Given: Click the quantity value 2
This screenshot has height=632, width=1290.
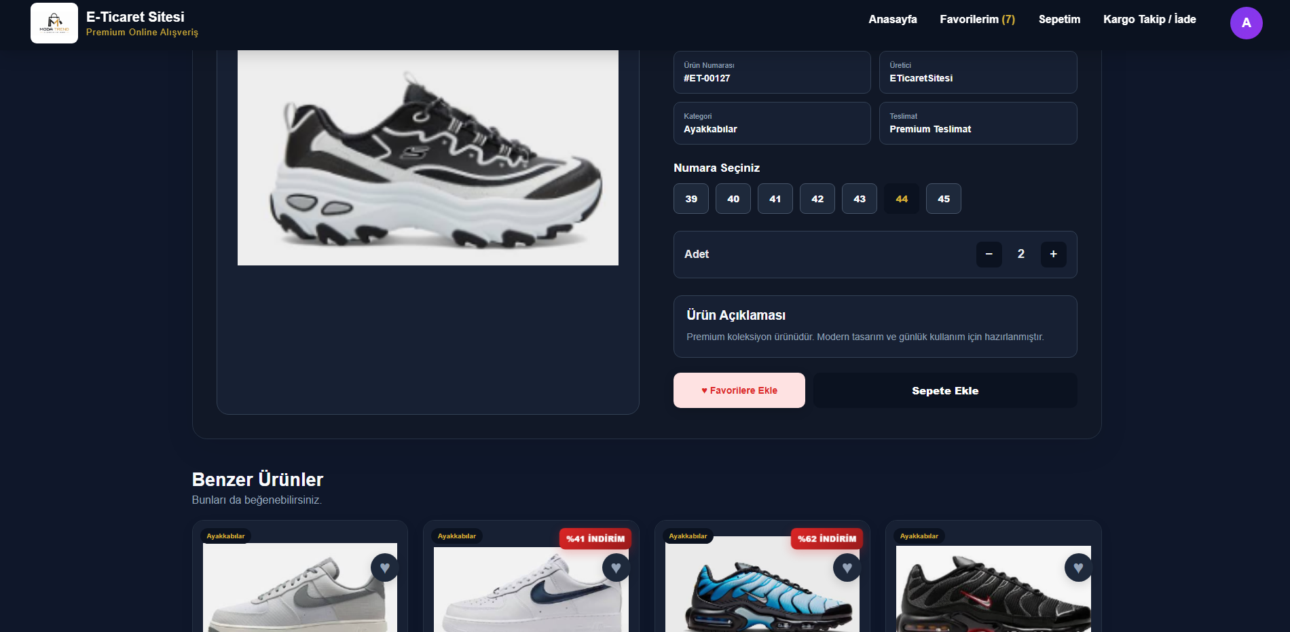Looking at the screenshot, I should coord(1021,254).
